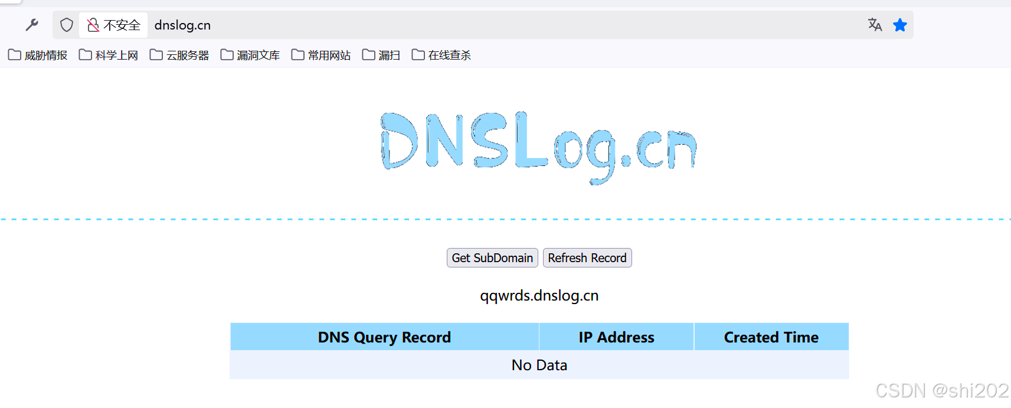
Task: Click the DNS Query Record column header
Action: click(384, 337)
